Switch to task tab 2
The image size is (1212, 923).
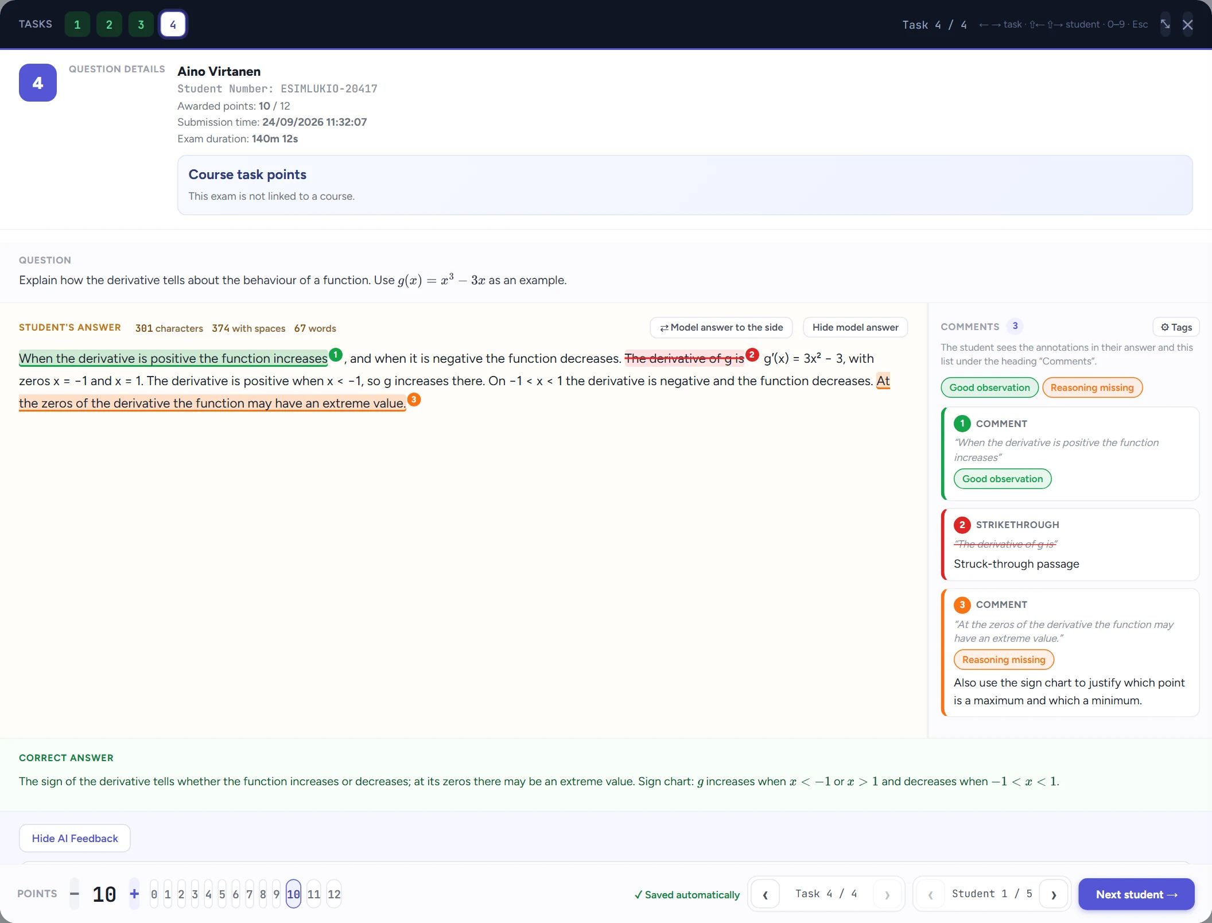pos(109,25)
